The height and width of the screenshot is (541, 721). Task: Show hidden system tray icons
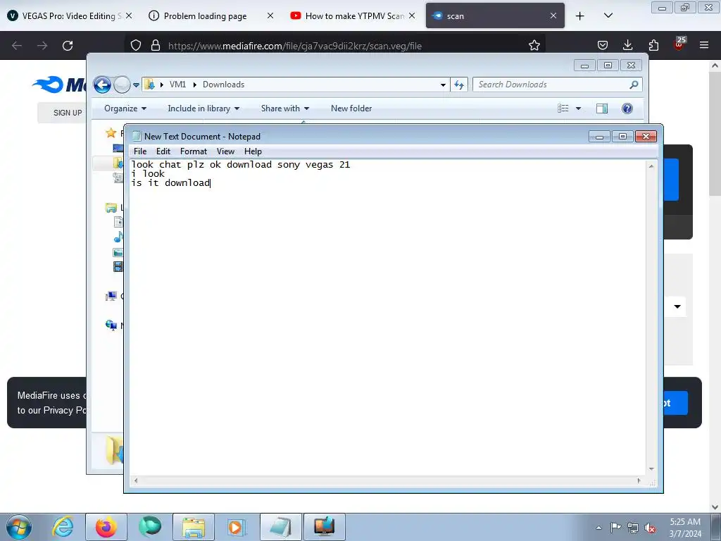pyautogui.click(x=598, y=528)
